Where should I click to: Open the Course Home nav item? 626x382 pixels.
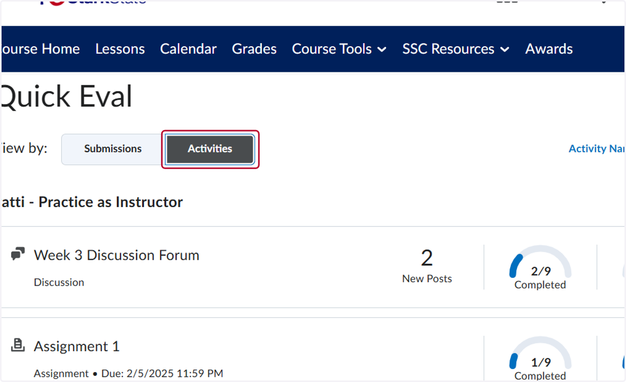[41, 49]
